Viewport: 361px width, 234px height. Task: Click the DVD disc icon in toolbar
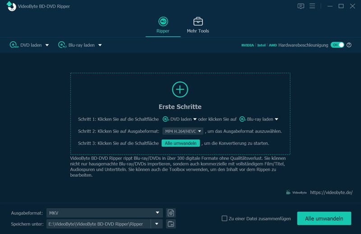(x=14, y=45)
